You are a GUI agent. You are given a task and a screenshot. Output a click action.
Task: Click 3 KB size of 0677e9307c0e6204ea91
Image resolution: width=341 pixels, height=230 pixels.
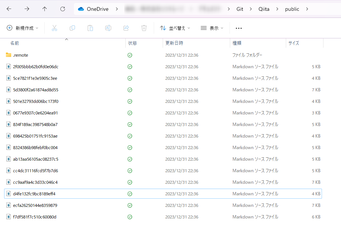[x=316, y=113]
